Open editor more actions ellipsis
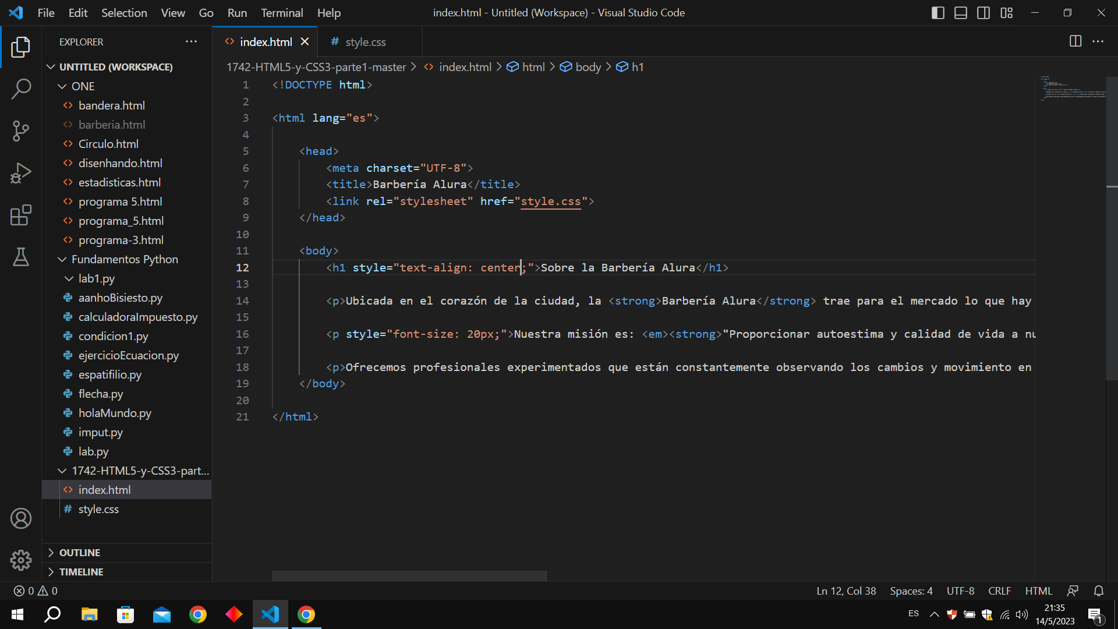The height and width of the screenshot is (629, 1118). tap(1098, 41)
